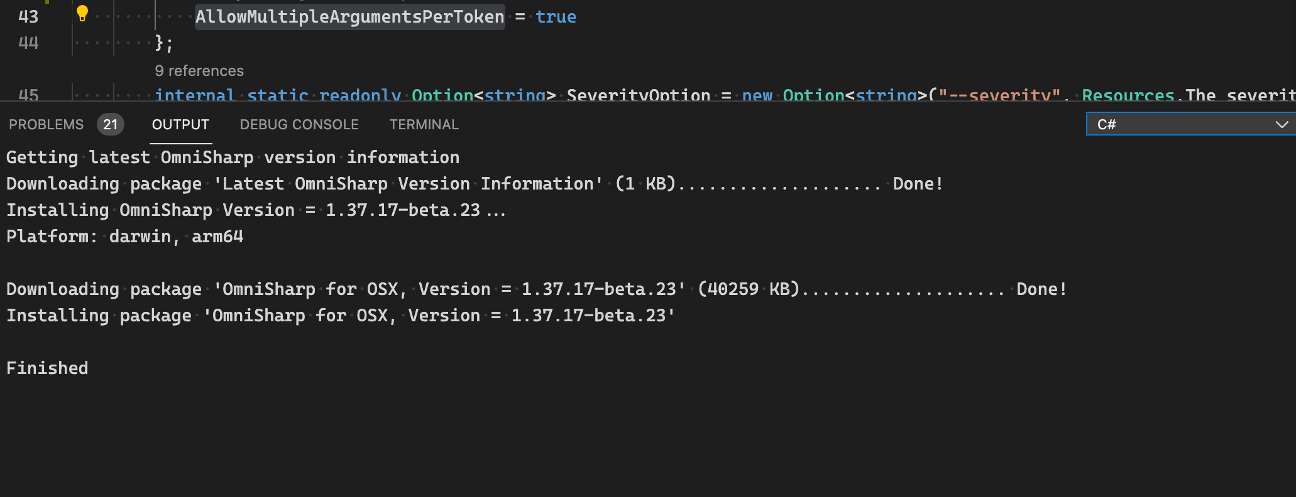Switch to the DEBUG CONSOLE tab

click(299, 124)
